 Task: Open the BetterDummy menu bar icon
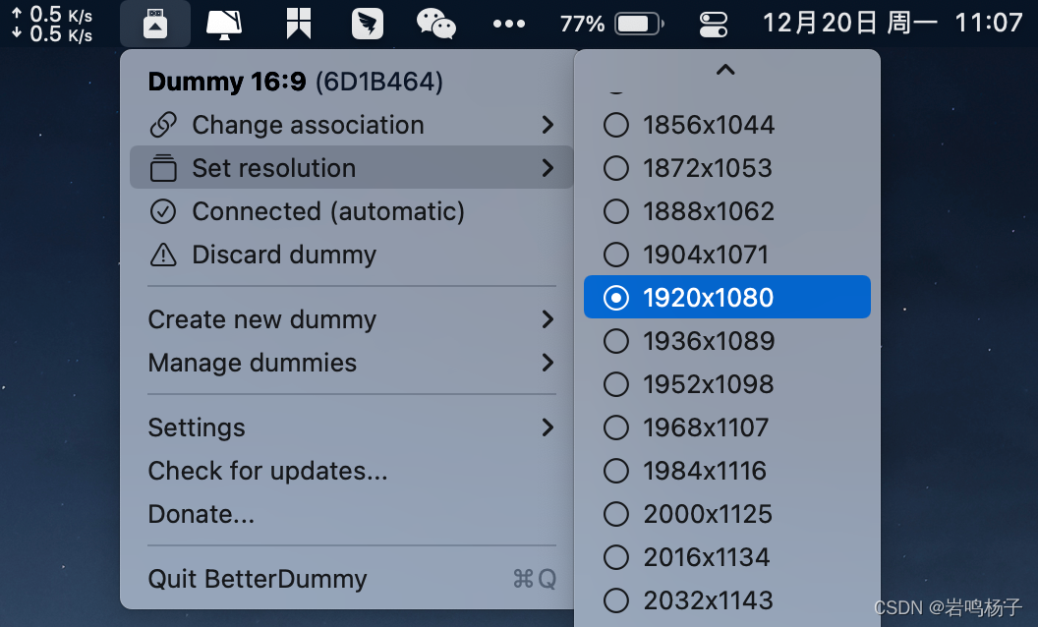[155, 24]
